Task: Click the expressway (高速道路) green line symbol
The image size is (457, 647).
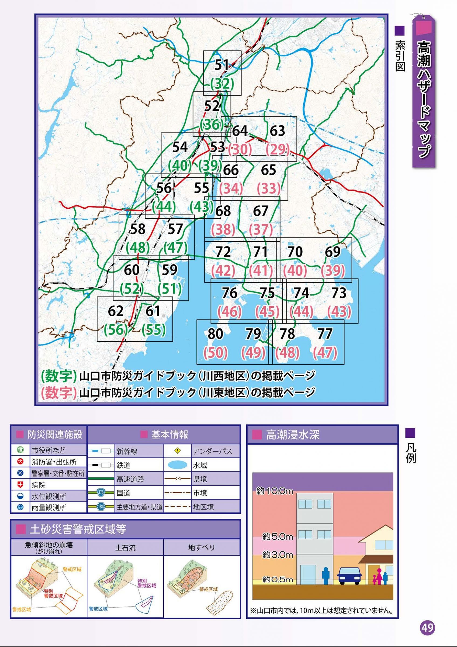Action: pyautogui.click(x=101, y=479)
